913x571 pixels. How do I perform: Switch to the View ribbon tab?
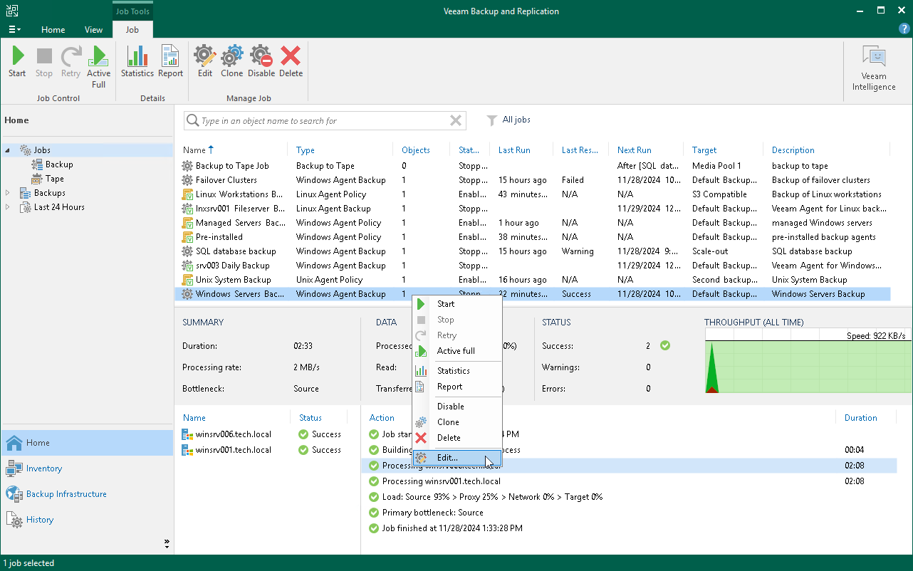(x=93, y=30)
